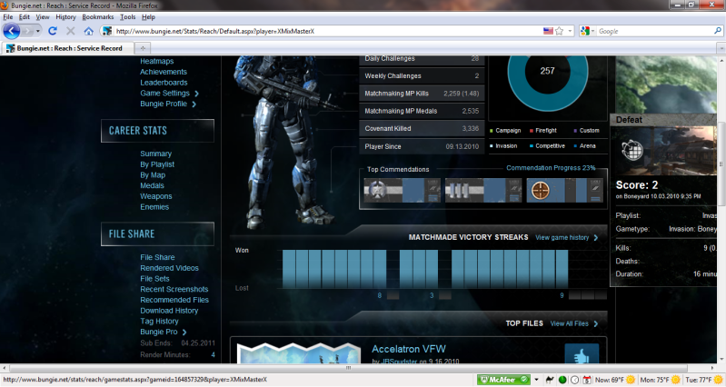Select the crosshair commendation icon
This screenshot has width=726, height=387.
pyautogui.click(x=541, y=190)
